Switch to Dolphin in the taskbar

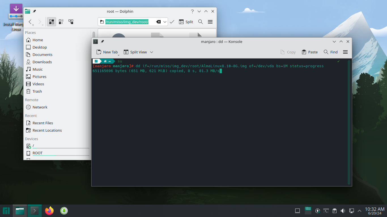(20, 211)
